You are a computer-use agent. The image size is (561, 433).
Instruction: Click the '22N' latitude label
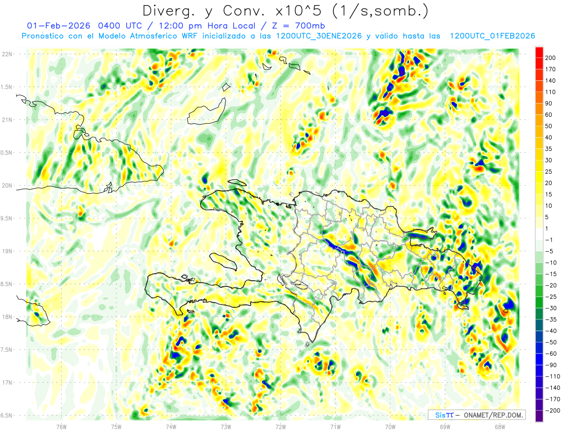pyautogui.click(x=7, y=54)
